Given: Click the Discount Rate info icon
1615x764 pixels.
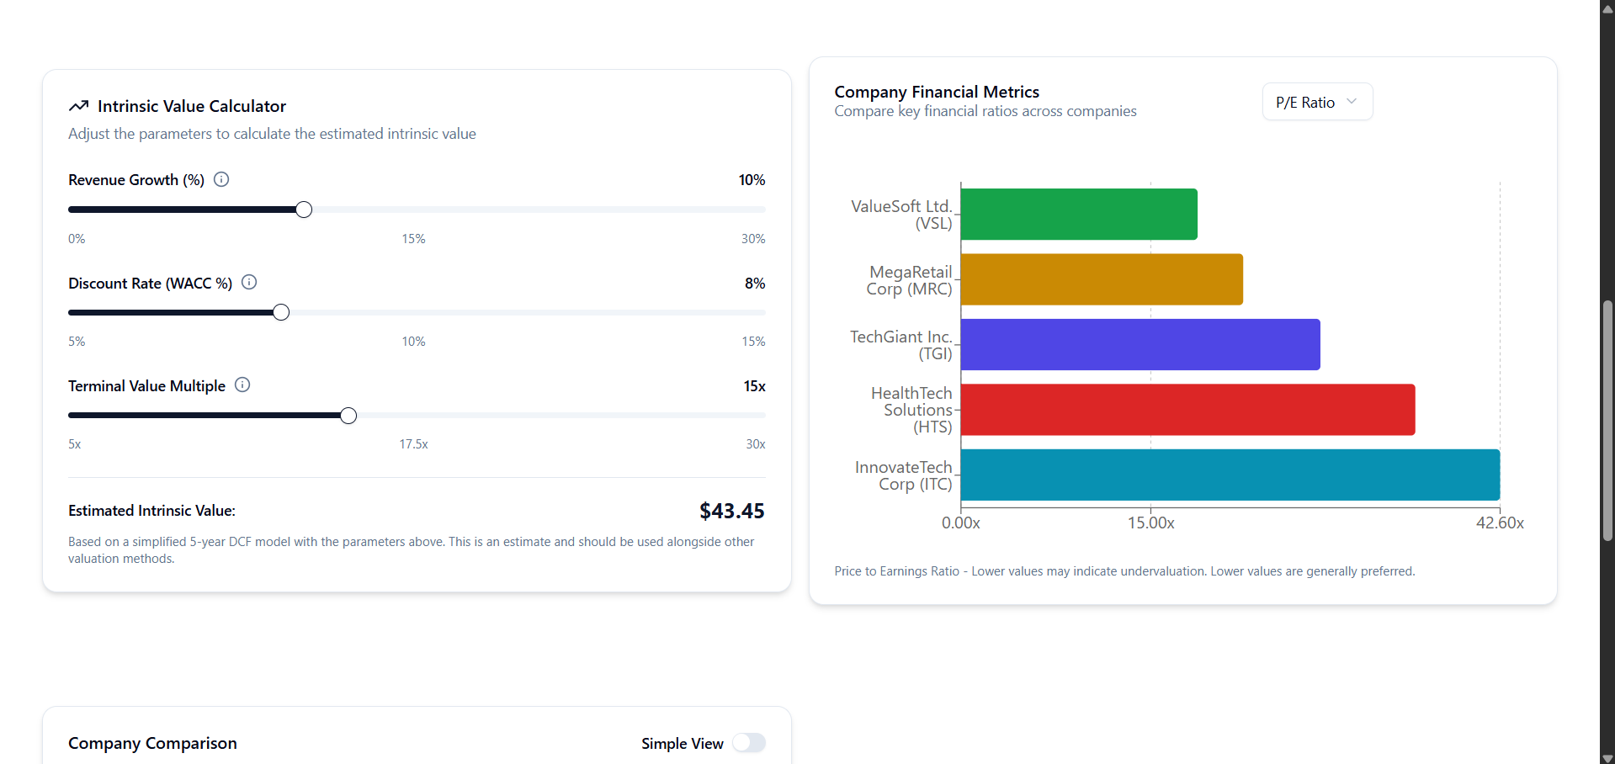Looking at the screenshot, I should pos(249,282).
